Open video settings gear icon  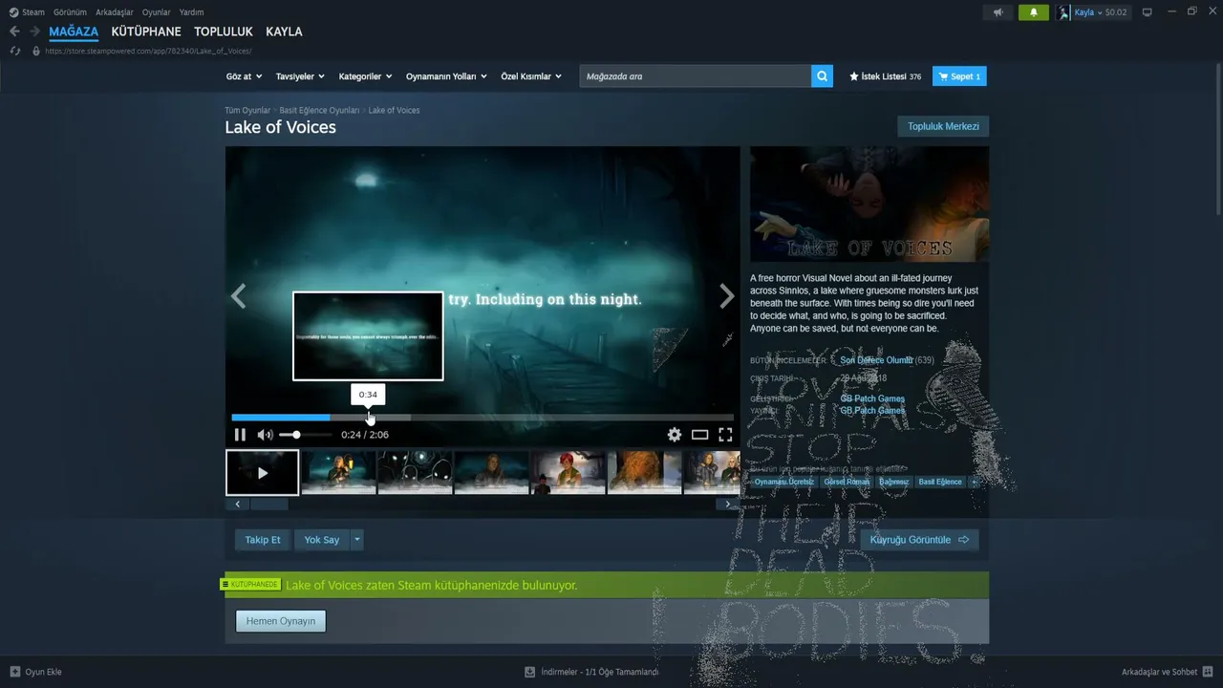(x=675, y=435)
